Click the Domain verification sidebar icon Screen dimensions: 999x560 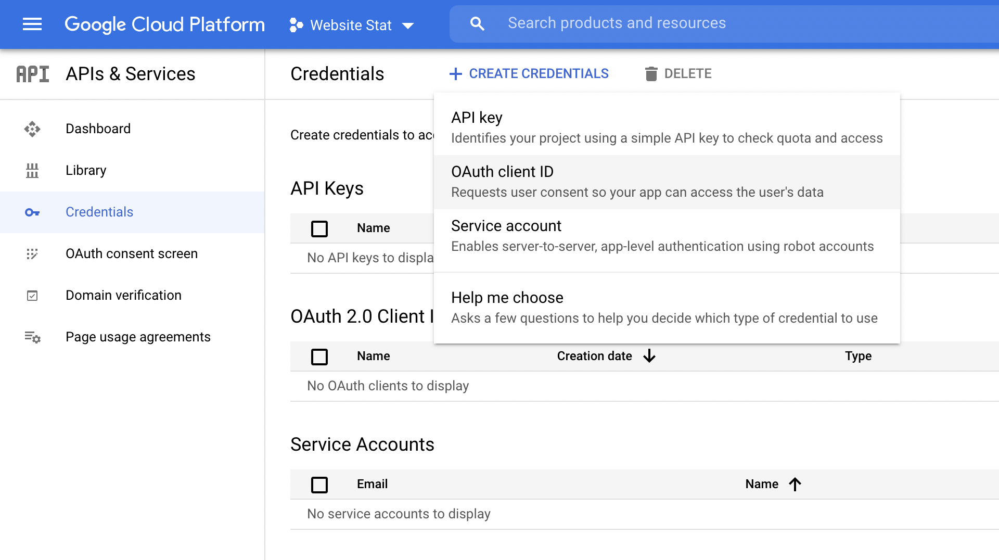(32, 295)
